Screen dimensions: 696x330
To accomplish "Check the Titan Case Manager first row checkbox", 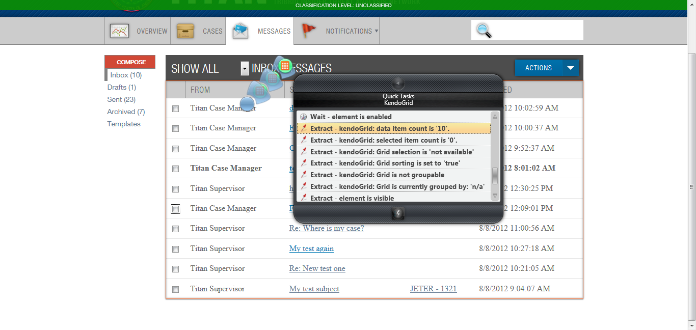I will [x=175, y=108].
